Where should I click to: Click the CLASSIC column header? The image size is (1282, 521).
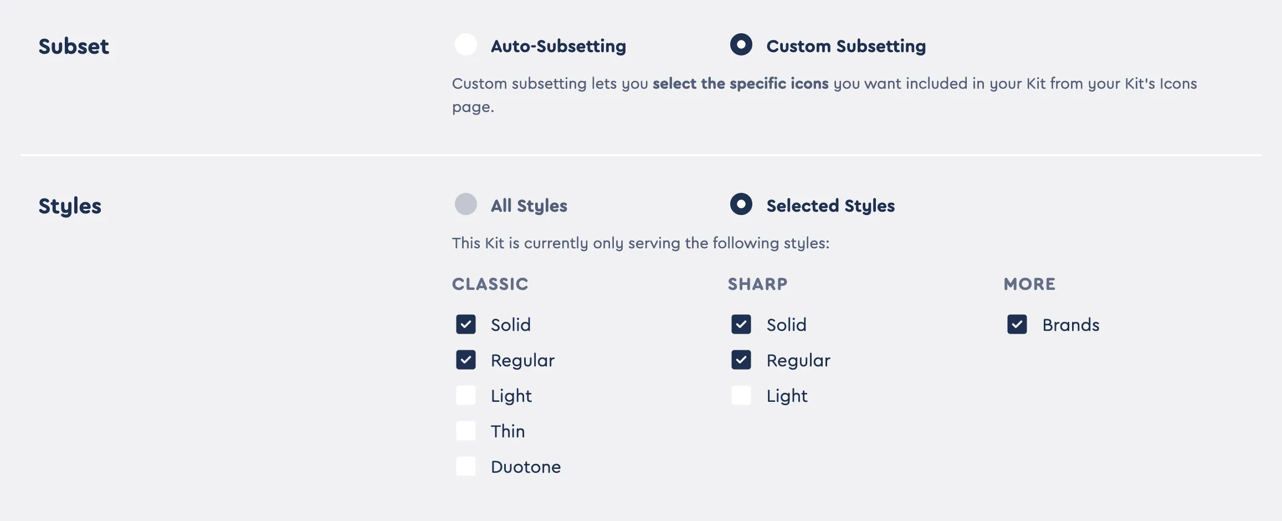(x=490, y=284)
